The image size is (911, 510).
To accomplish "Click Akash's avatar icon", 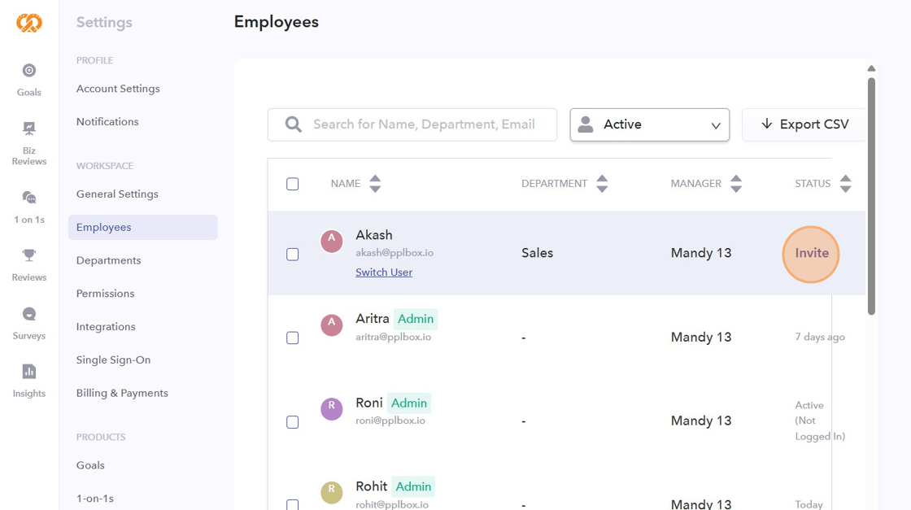I will [x=331, y=241].
